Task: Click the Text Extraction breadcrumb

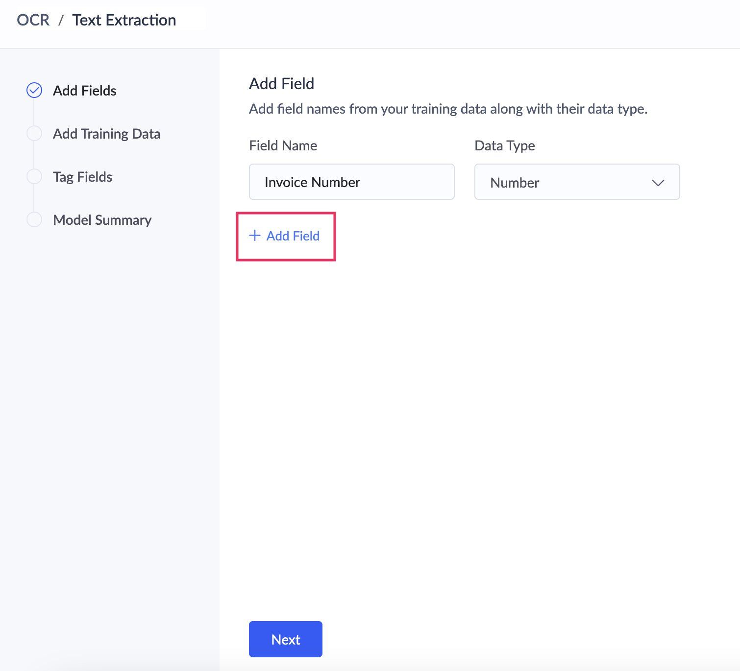Action: click(x=124, y=20)
